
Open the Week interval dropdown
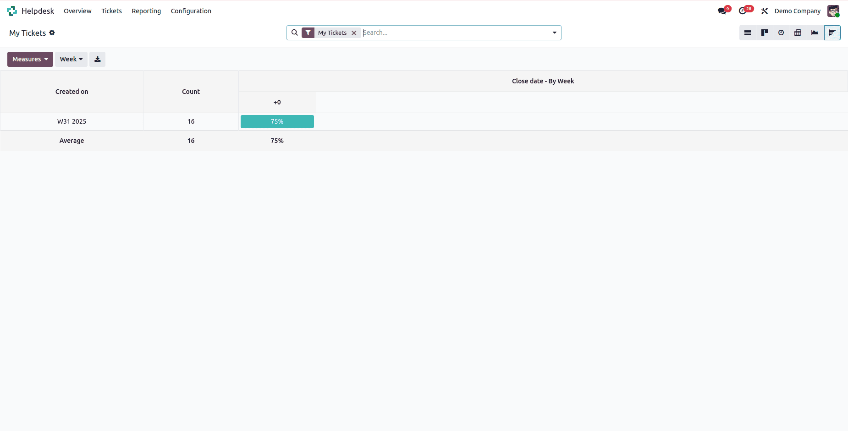tap(71, 59)
